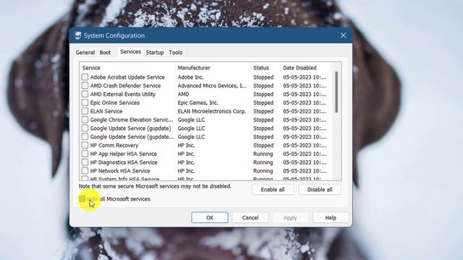Click the Enable all button
Screen dimensions: 463x260
click(x=273, y=189)
